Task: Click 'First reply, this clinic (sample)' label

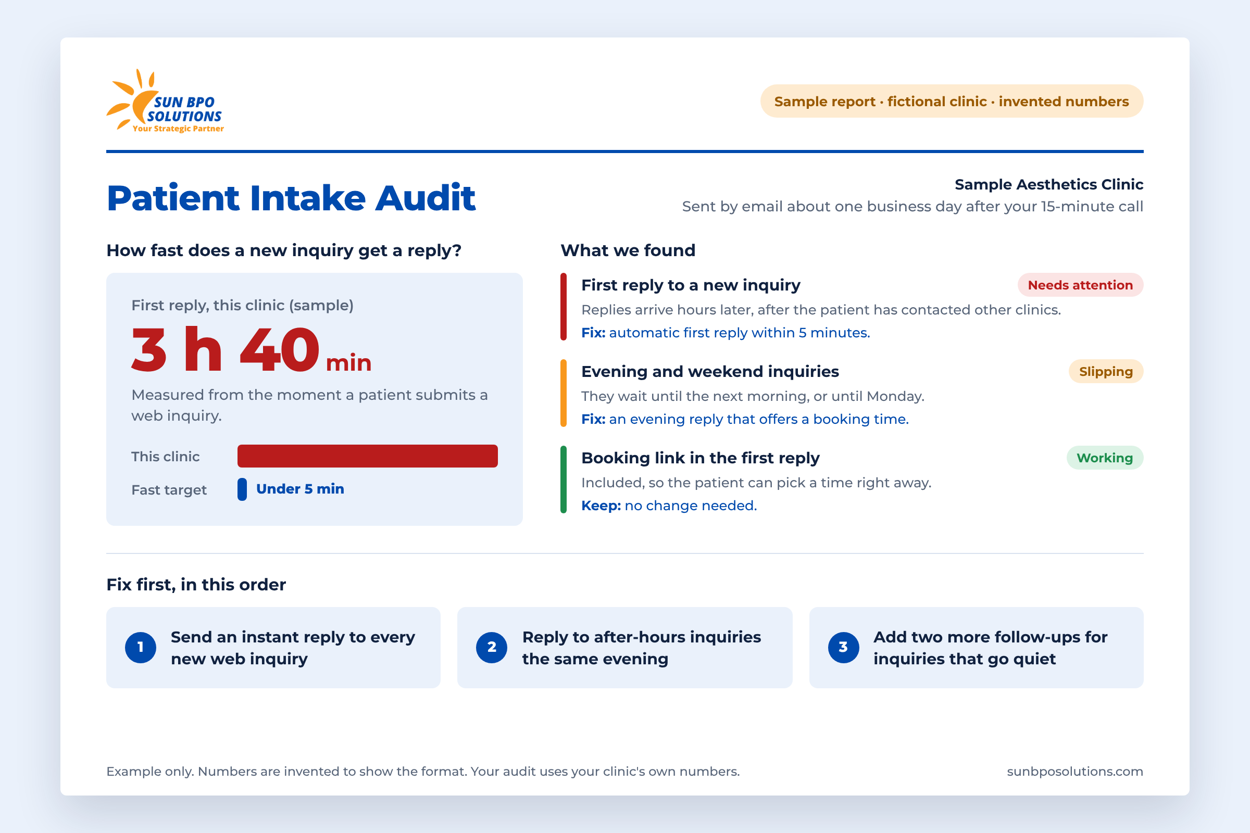Action: tap(242, 305)
